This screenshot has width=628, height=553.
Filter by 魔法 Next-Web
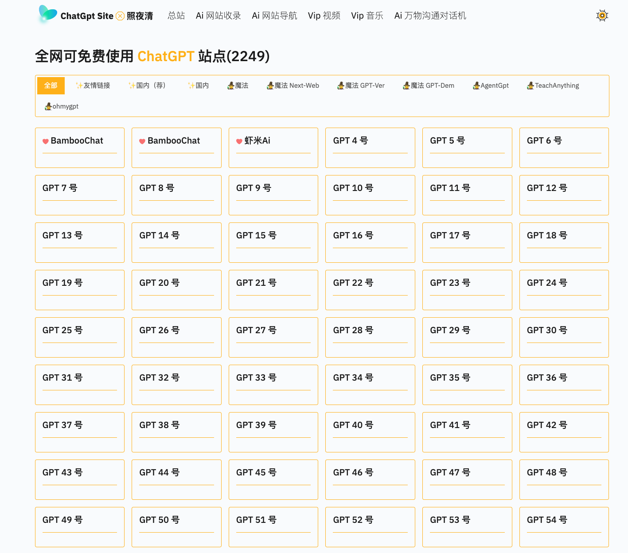pos(293,86)
